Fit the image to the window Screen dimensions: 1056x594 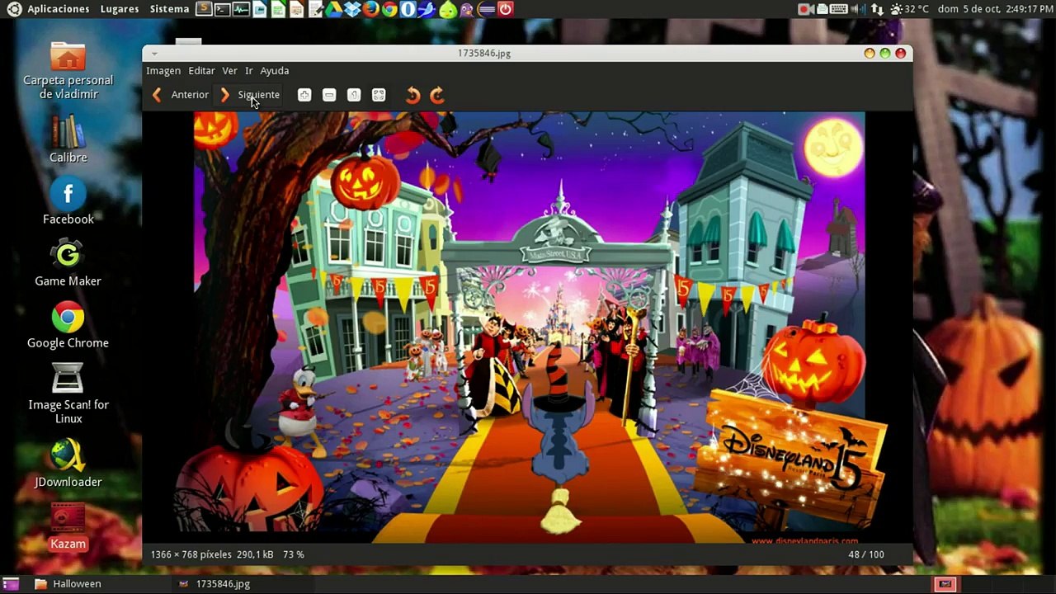click(x=379, y=95)
